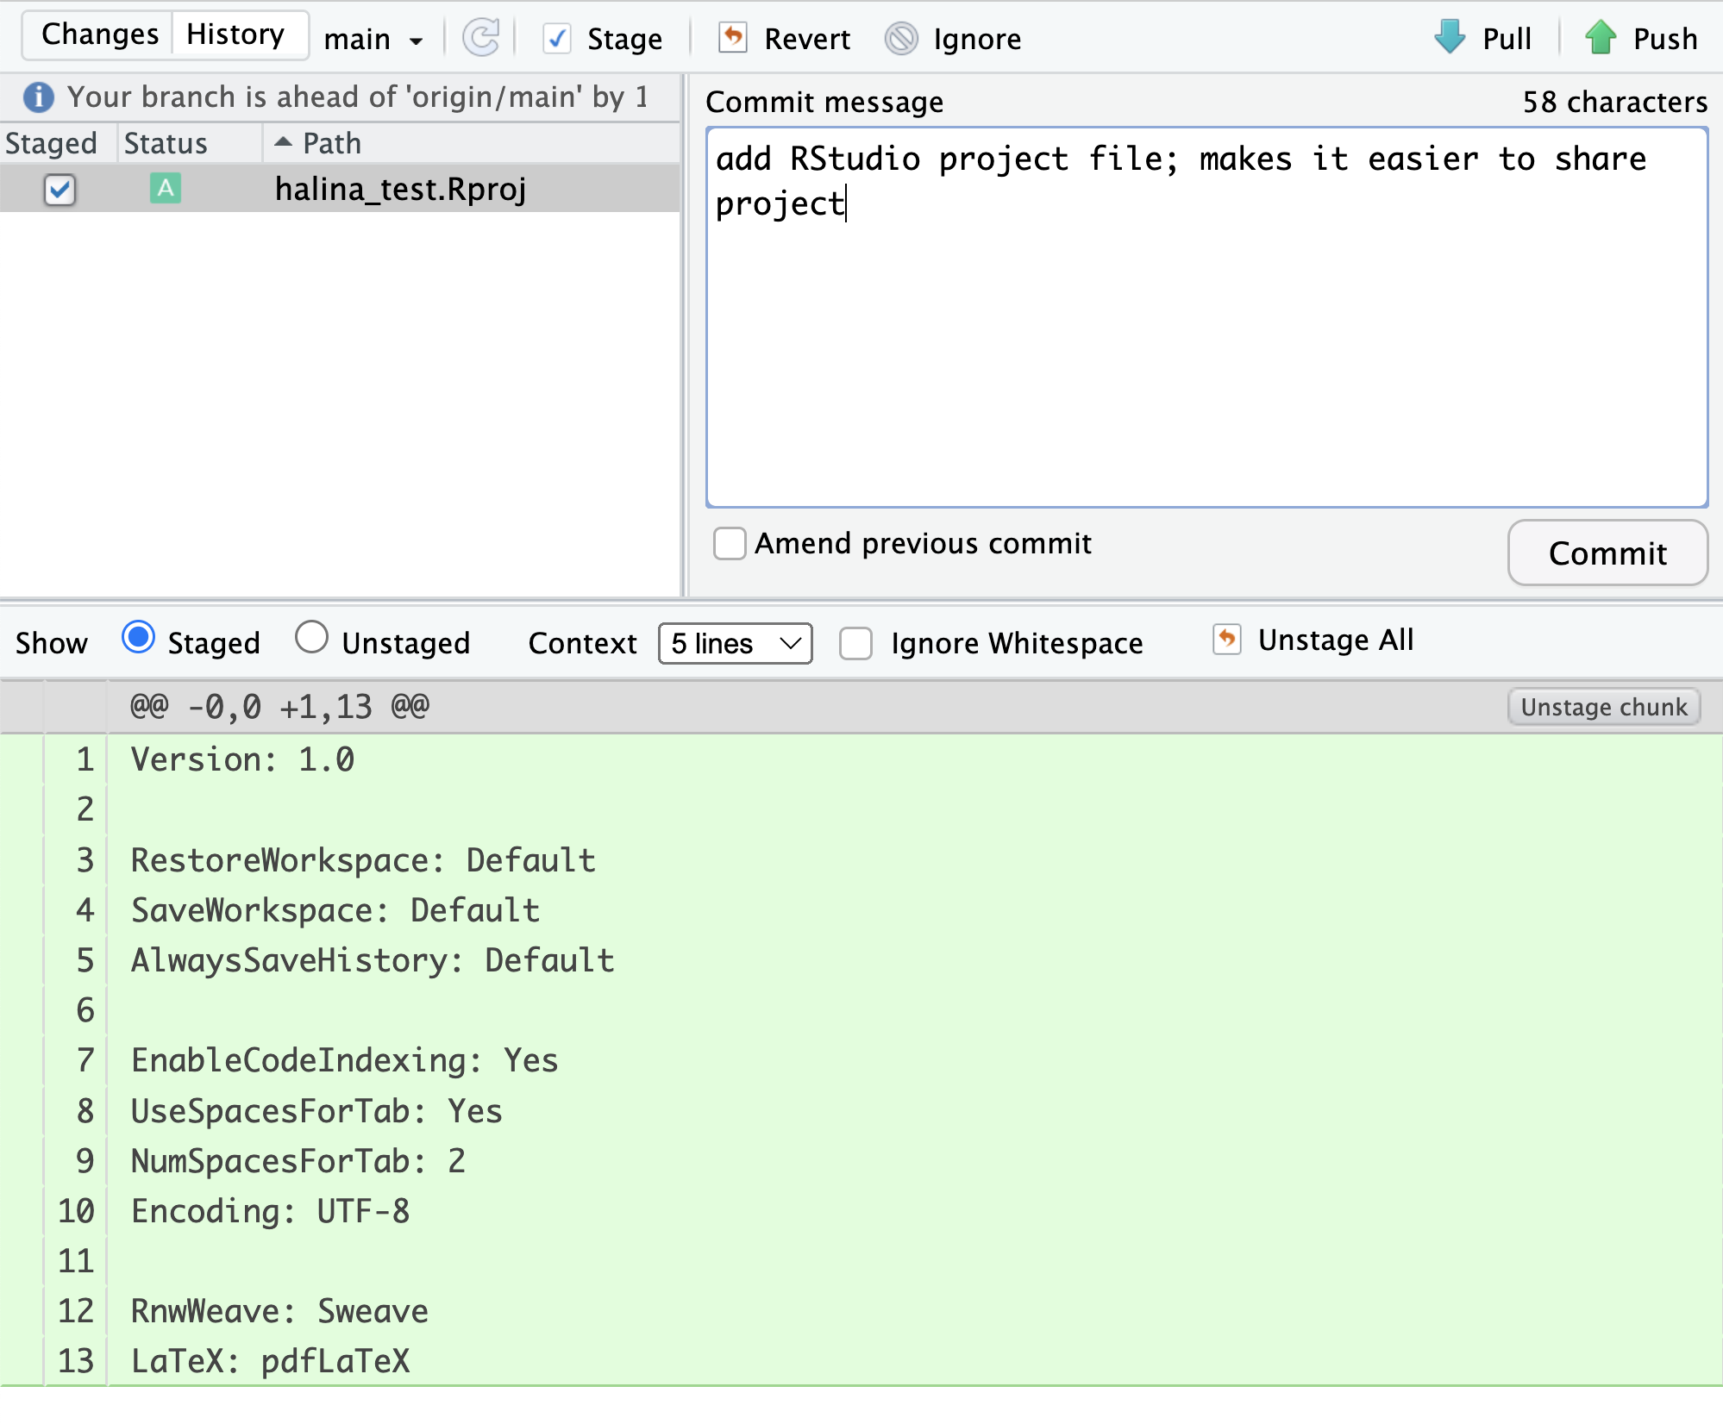This screenshot has width=1723, height=1424.
Task: Click the green Push arrow icon
Action: click(x=1601, y=38)
